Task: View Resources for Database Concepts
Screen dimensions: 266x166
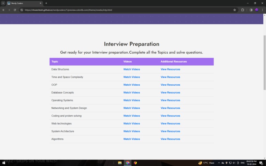Action: (170, 93)
